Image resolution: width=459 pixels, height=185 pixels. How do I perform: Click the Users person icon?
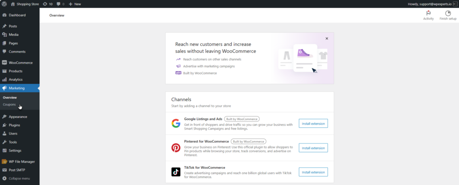tap(4, 134)
